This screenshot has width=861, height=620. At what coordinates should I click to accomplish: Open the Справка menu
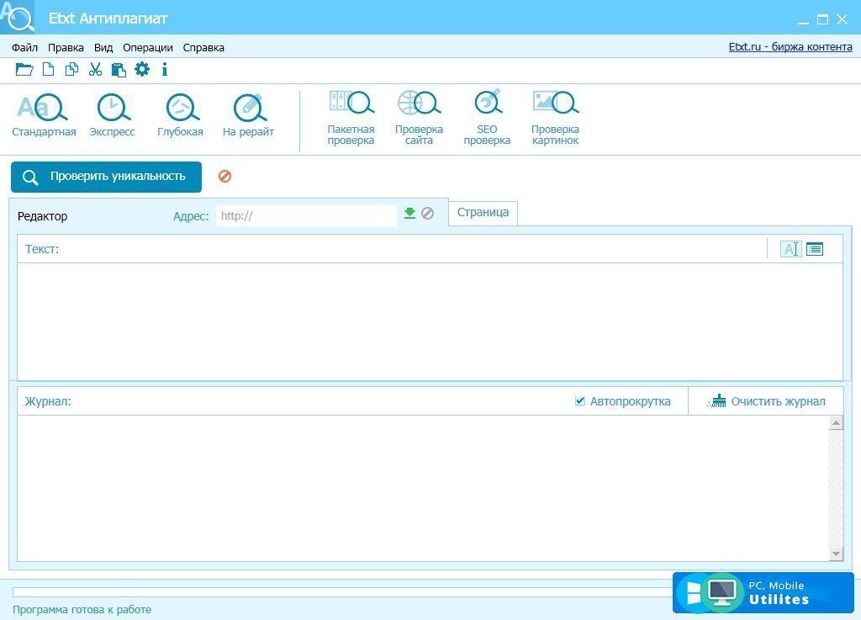tap(203, 48)
